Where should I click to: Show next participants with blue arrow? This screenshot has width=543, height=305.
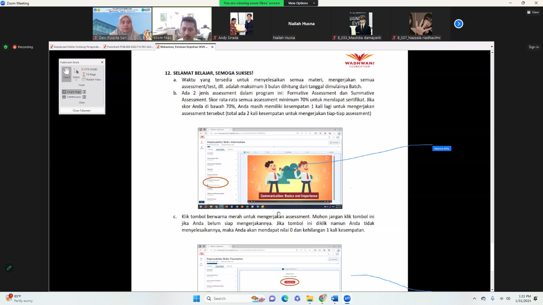458,24
